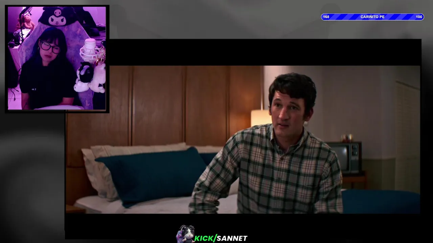Click the streamer webcam feed thumbnail
This screenshot has width=433, height=243.
(x=57, y=58)
